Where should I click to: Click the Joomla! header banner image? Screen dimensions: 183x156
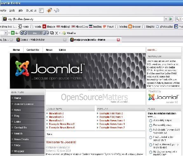pyautogui.click(x=78, y=71)
